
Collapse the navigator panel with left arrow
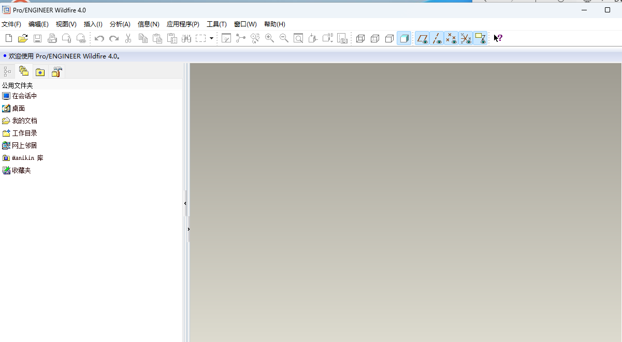185,203
